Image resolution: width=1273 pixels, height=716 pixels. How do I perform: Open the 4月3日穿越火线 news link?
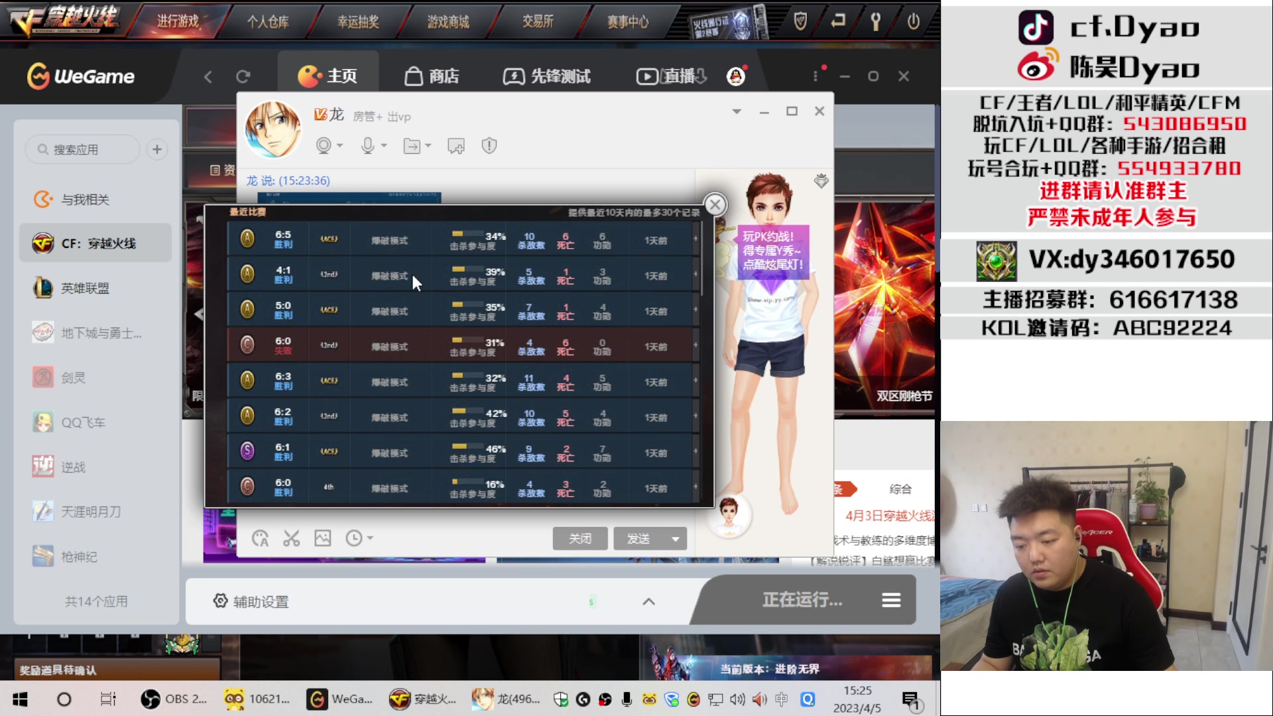tap(889, 516)
